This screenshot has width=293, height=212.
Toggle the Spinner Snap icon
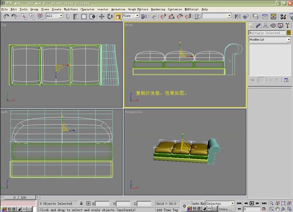(x=188, y=17)
